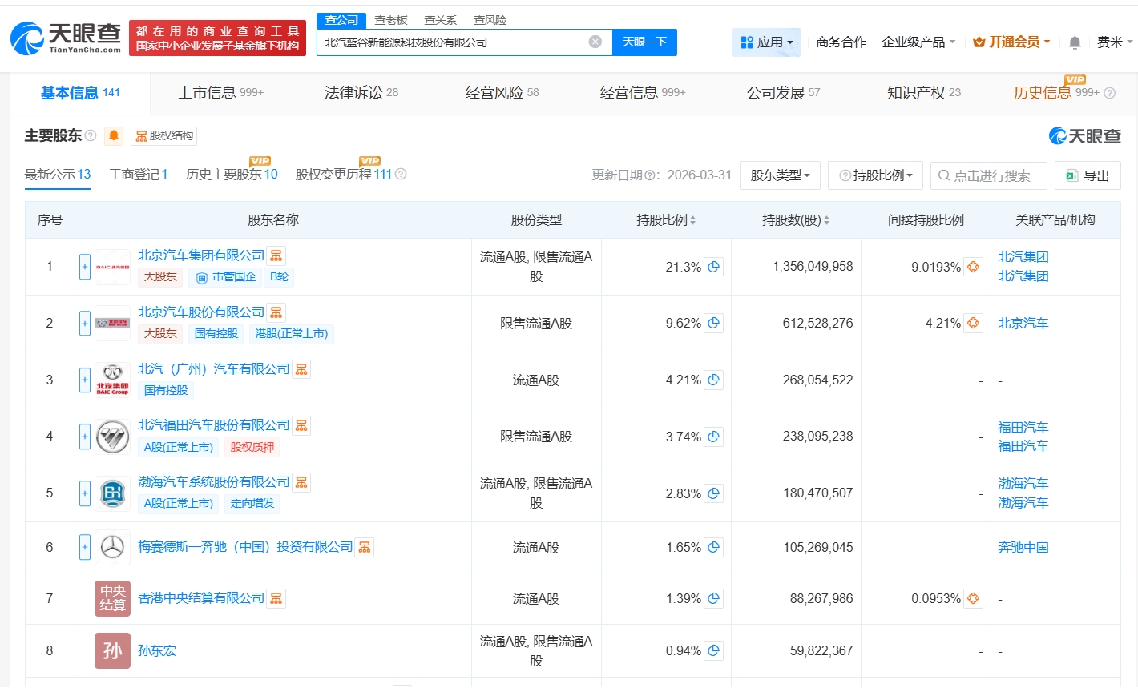Open 费米 account dropdown
This screenshot has width=1138, height=688.
[x=1115, y=42]
